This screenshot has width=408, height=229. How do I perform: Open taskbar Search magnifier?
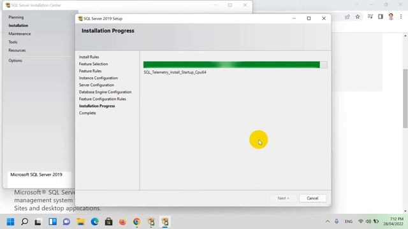coord(24,222)
